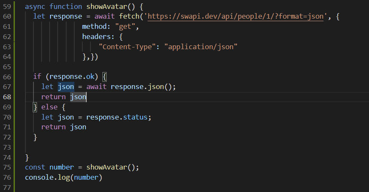
Task: Click line number 77 in the gutter
Action: tap(7, 187)
